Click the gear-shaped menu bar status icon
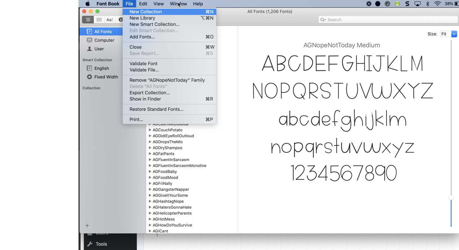This screenshot has width=459, height=250. (x=369, y=4)
